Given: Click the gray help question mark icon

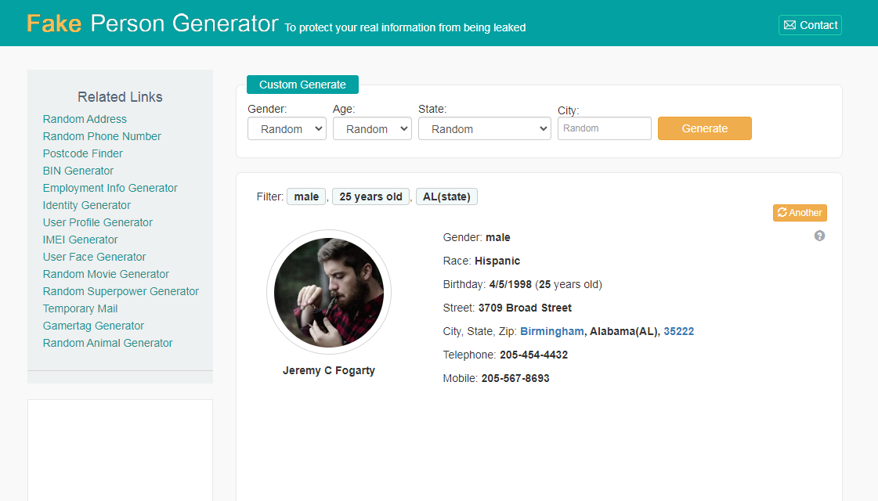Looking at the screenshot, I should click(x=819, y=236).
